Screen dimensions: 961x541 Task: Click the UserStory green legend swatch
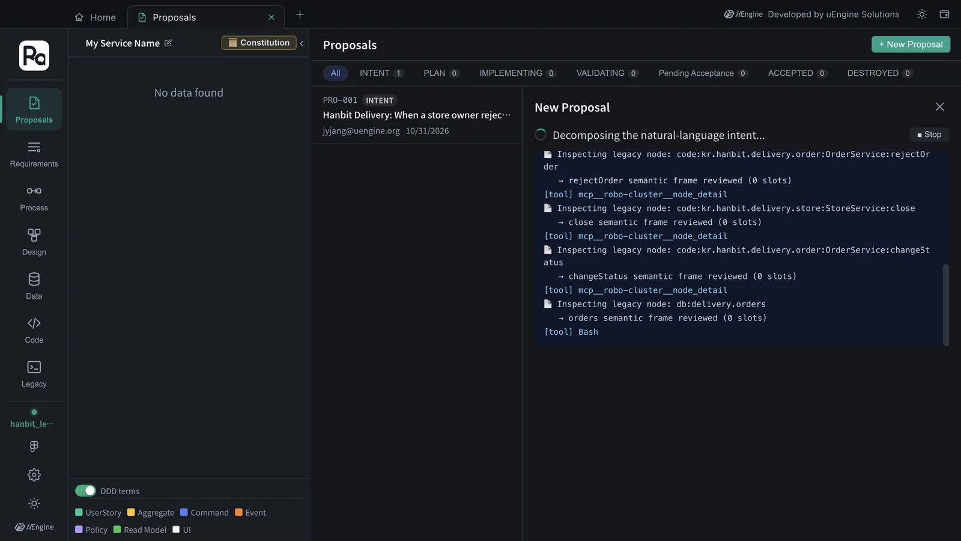click(79, 512)
